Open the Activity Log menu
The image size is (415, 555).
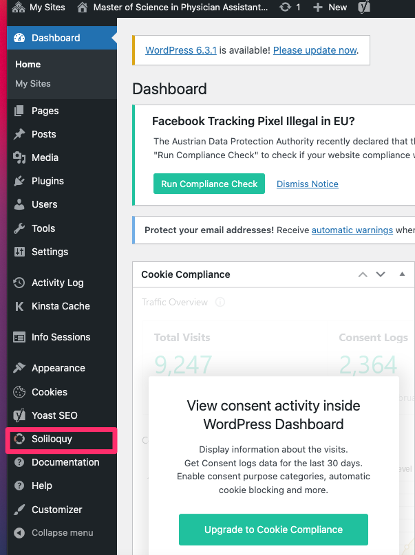coord(57,283)
